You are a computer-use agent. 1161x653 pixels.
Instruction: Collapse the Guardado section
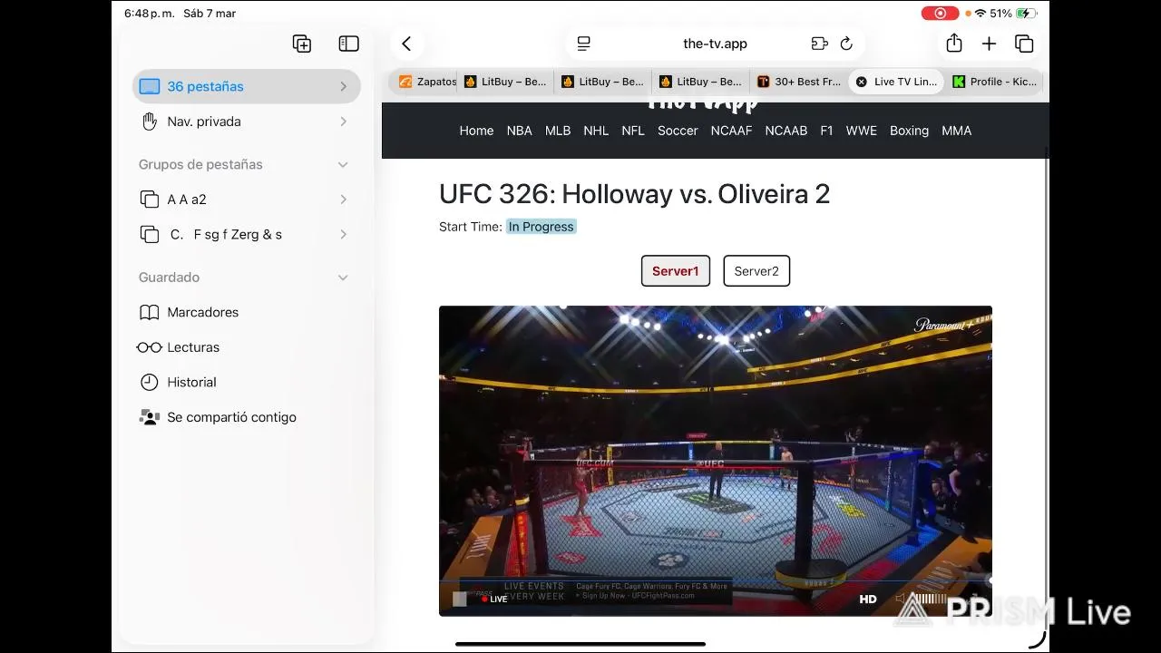coord(343,278)
